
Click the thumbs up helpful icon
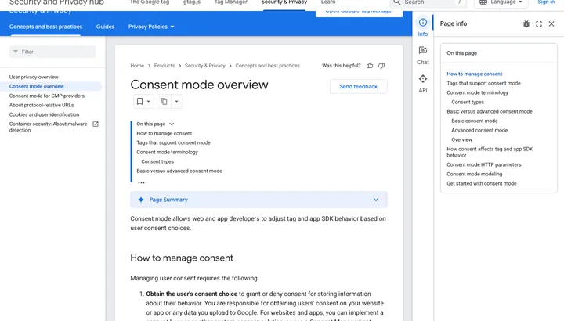pyautogui.click(x=370, y=66)
